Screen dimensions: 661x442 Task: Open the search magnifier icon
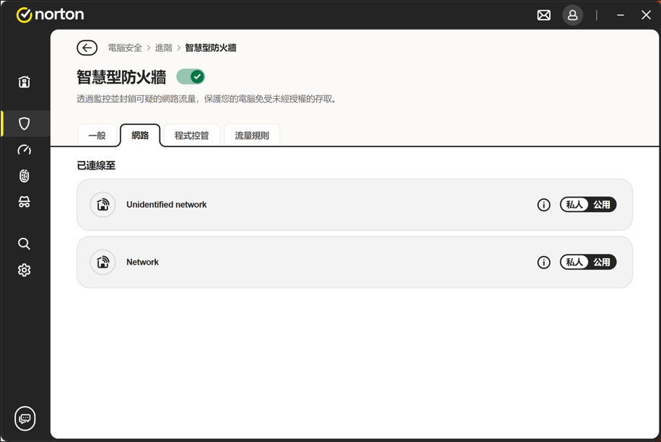[x=25, y=244]
